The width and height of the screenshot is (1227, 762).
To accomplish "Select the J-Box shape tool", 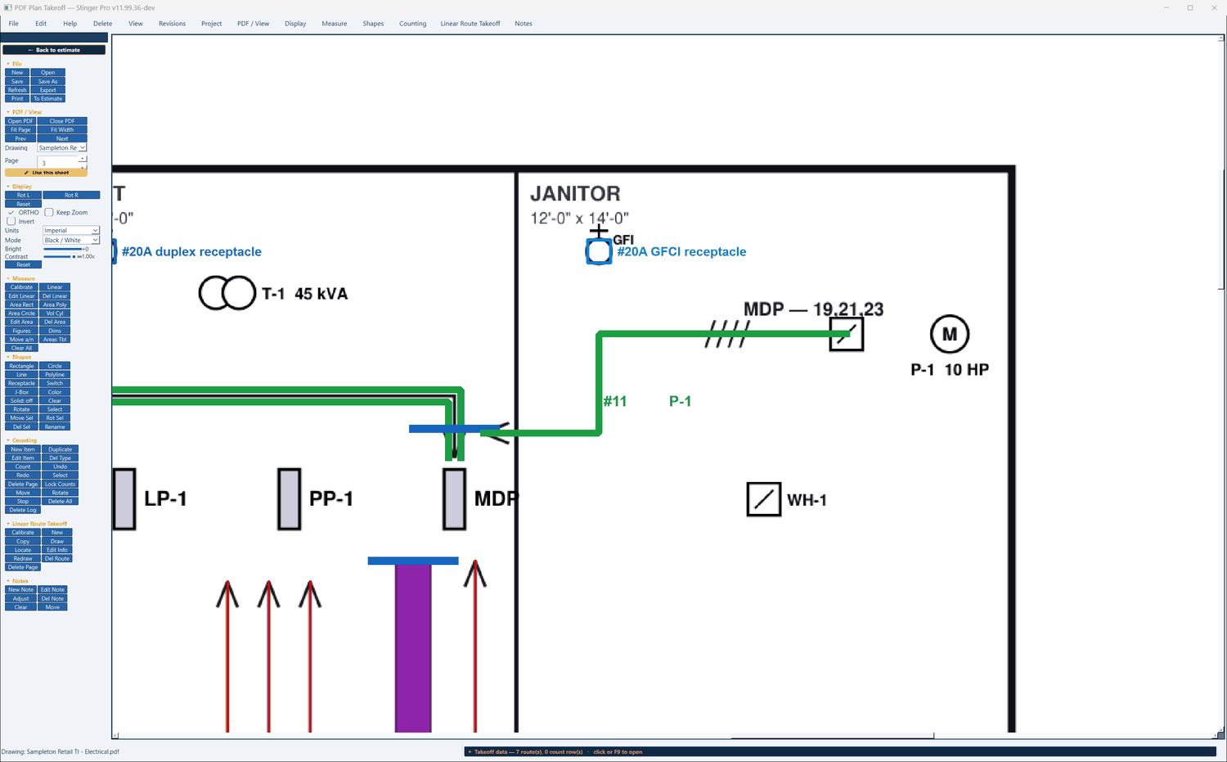I will click(21, 392).
